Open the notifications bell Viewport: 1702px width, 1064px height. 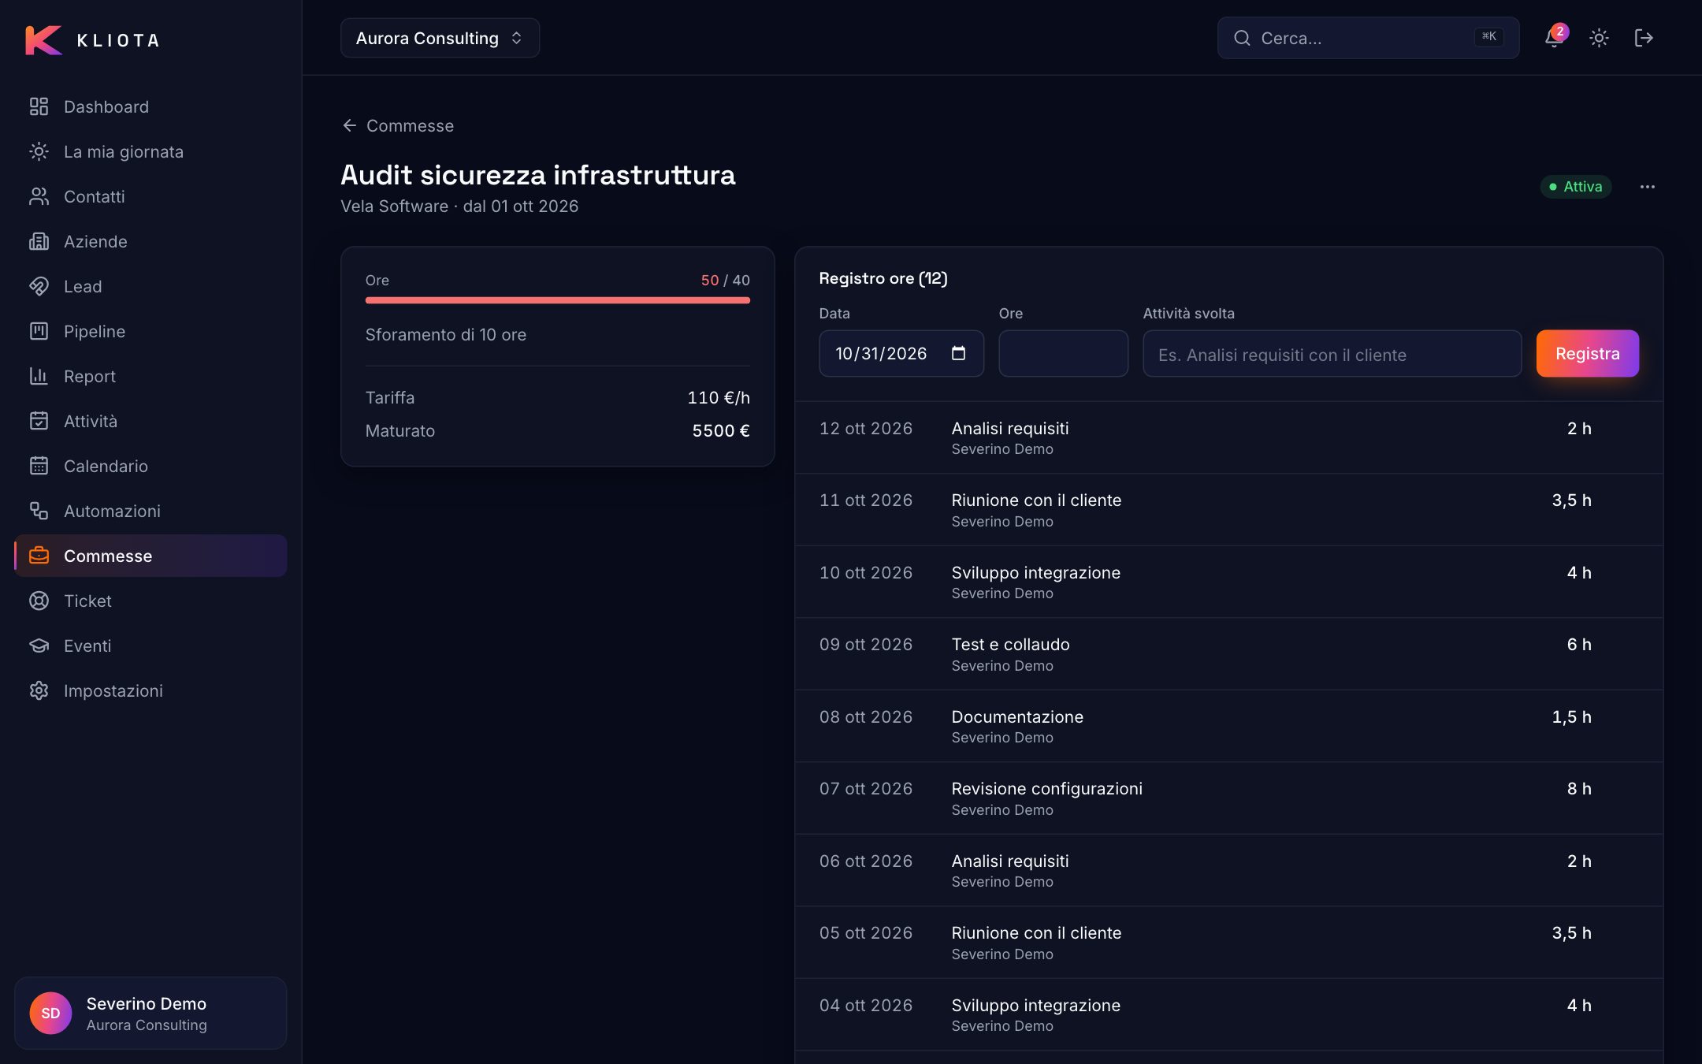point(1554,38)
